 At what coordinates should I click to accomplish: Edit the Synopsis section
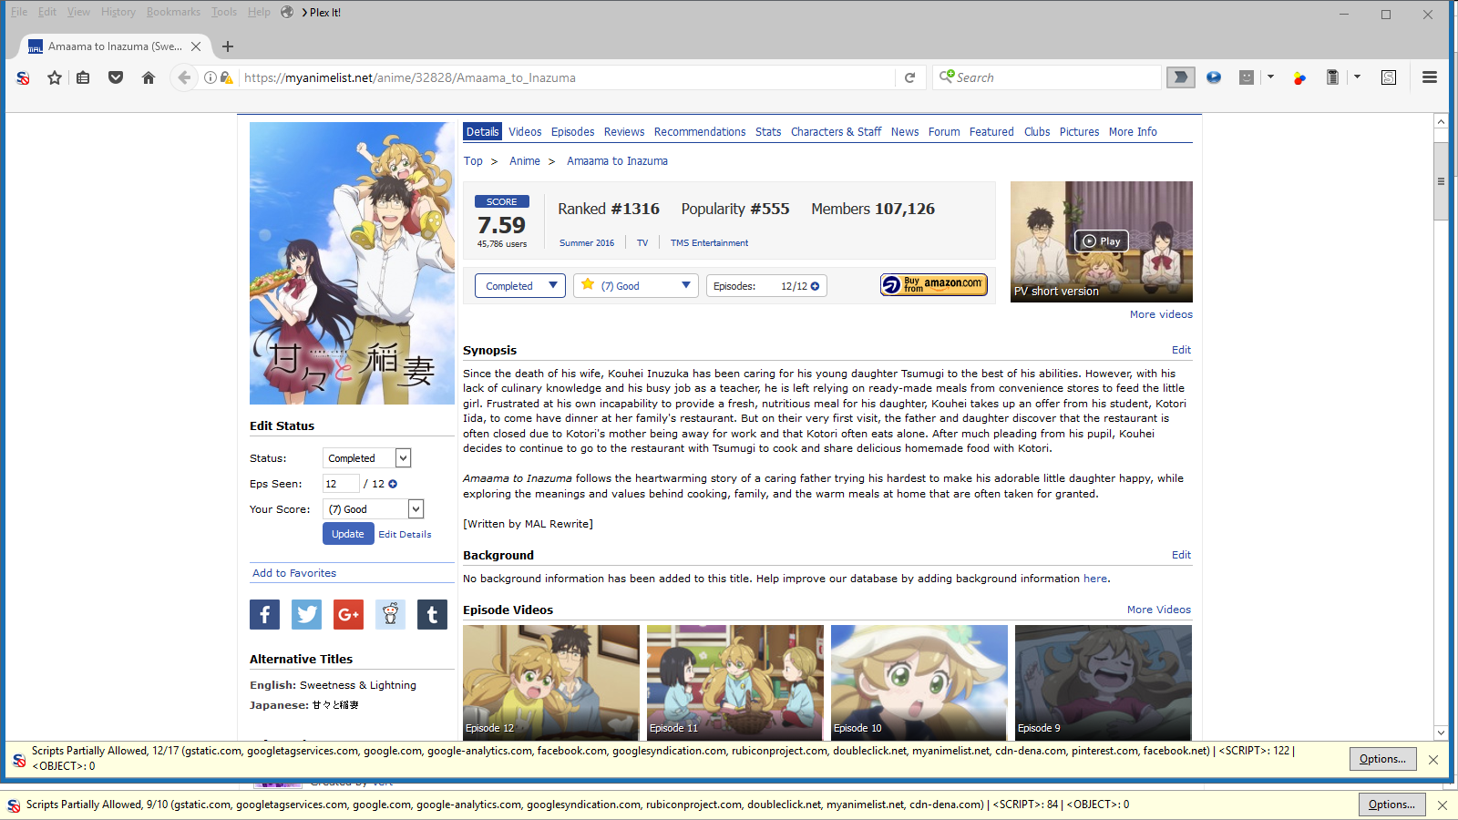[1181, 350]
